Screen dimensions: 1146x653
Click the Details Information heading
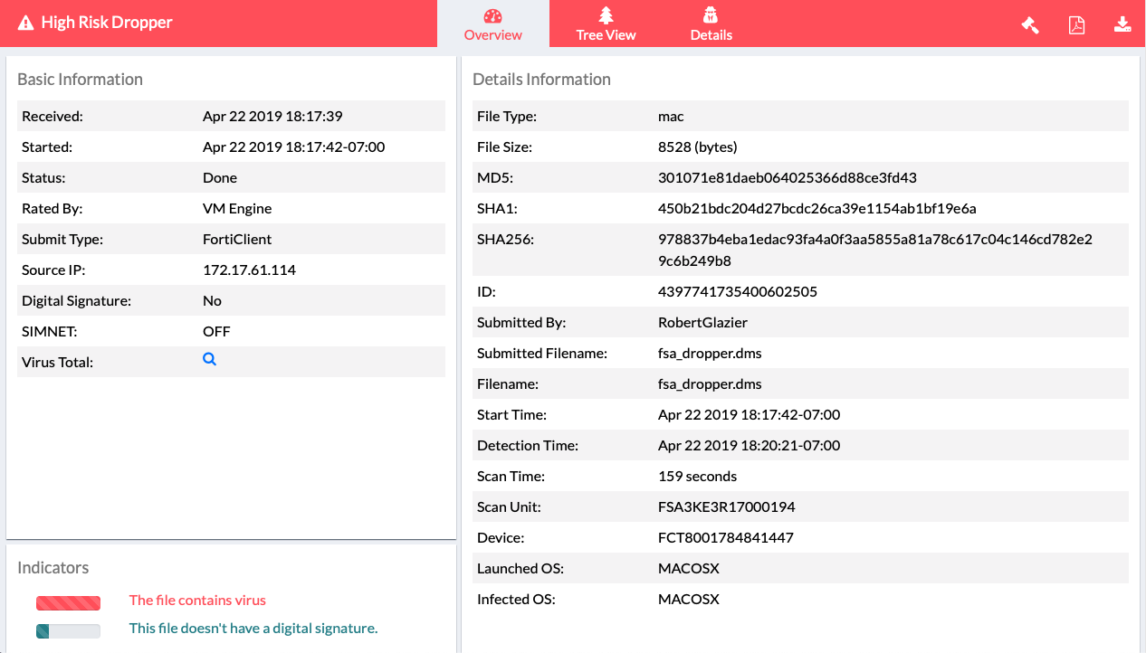pyautogui.click(x=541, y=79)
